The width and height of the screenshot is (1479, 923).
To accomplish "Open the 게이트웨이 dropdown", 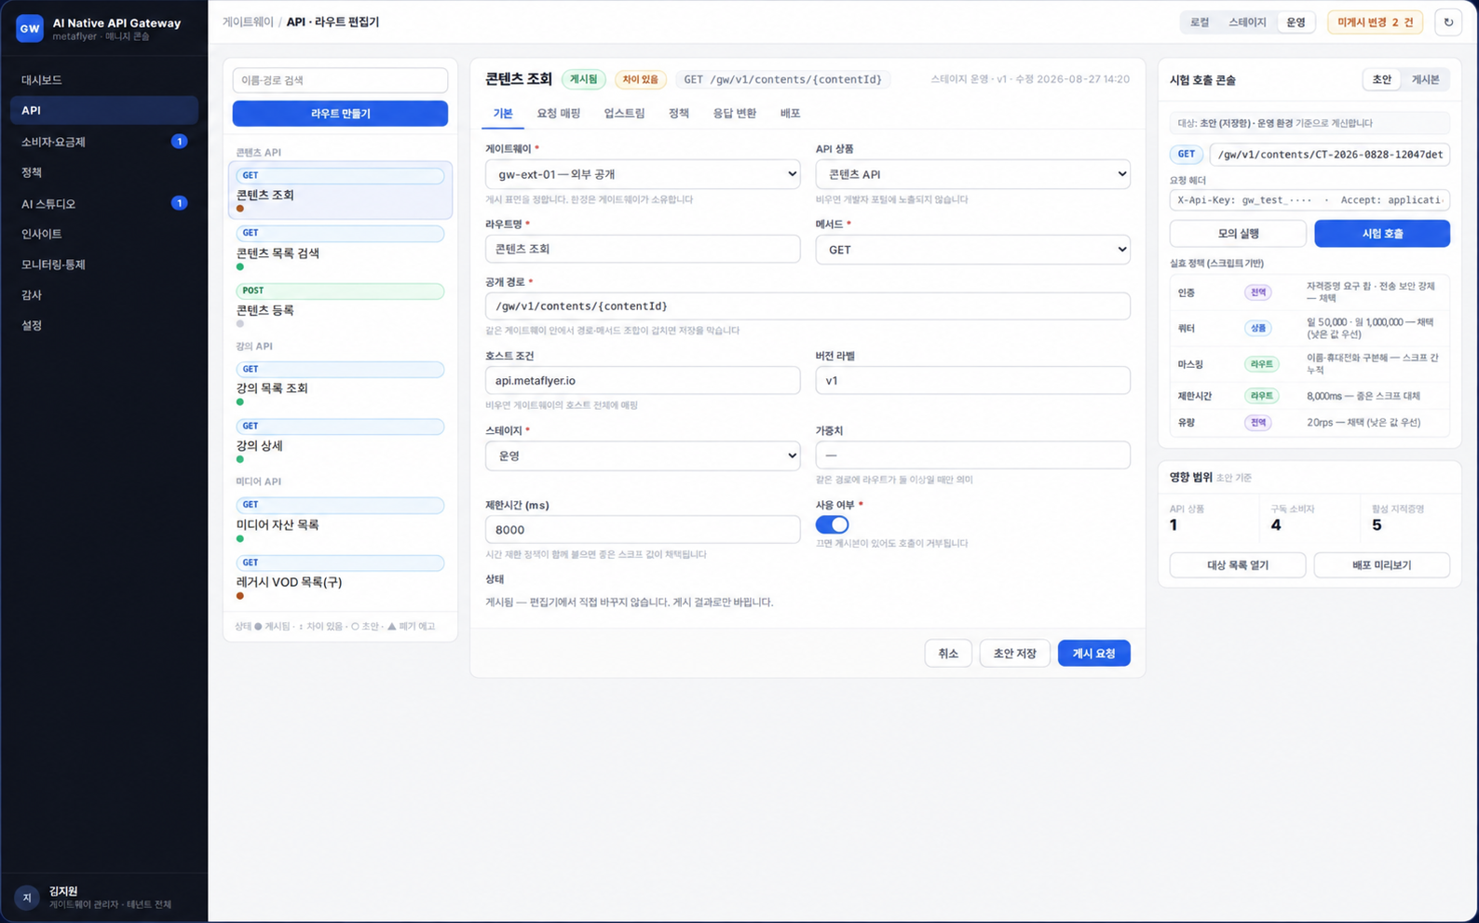I will coord(643,174).
